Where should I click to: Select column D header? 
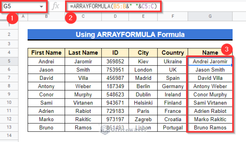(115, 16)
